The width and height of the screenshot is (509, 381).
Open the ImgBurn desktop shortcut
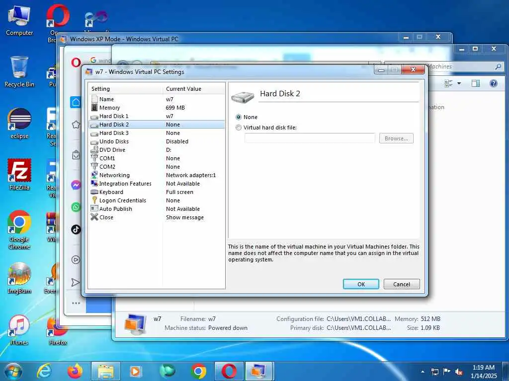pyautogui.click(x=19, y=278)
